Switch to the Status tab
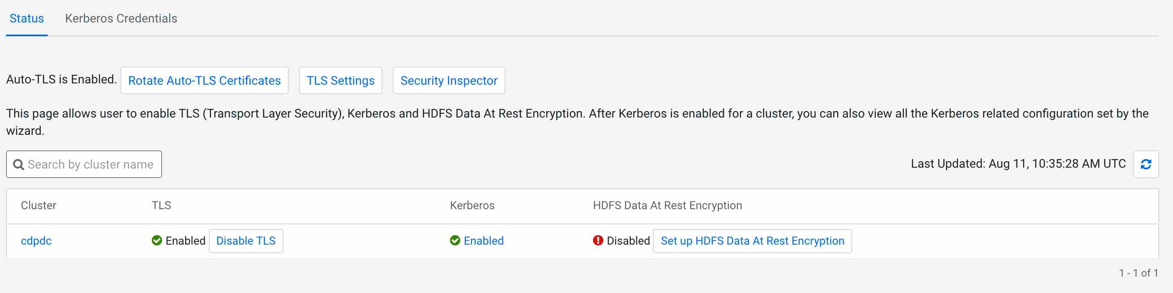Screen dimensions: 1173x293 tap(26, 19)
